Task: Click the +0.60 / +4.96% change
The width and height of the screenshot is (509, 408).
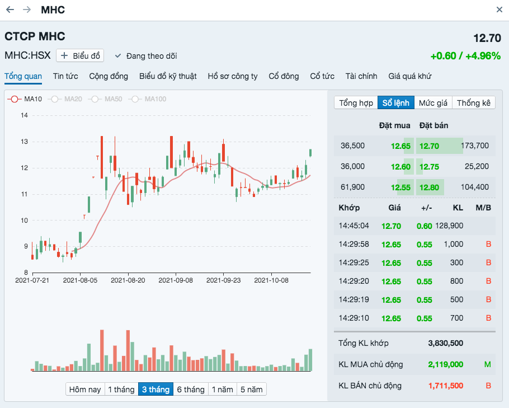Action: 465,56
